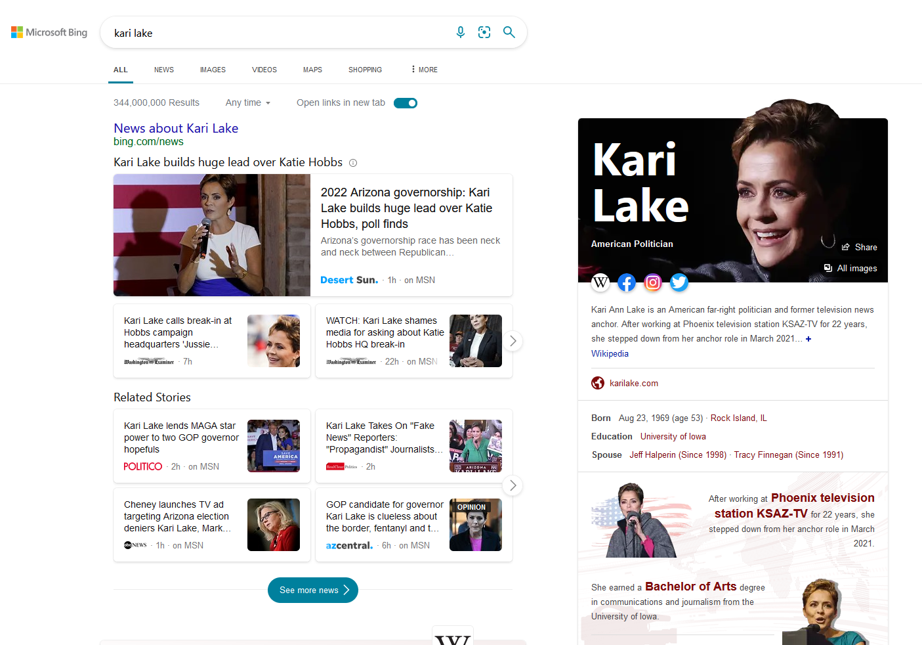
Task: Switch to the VIDEOS tab
Action: 264,70
